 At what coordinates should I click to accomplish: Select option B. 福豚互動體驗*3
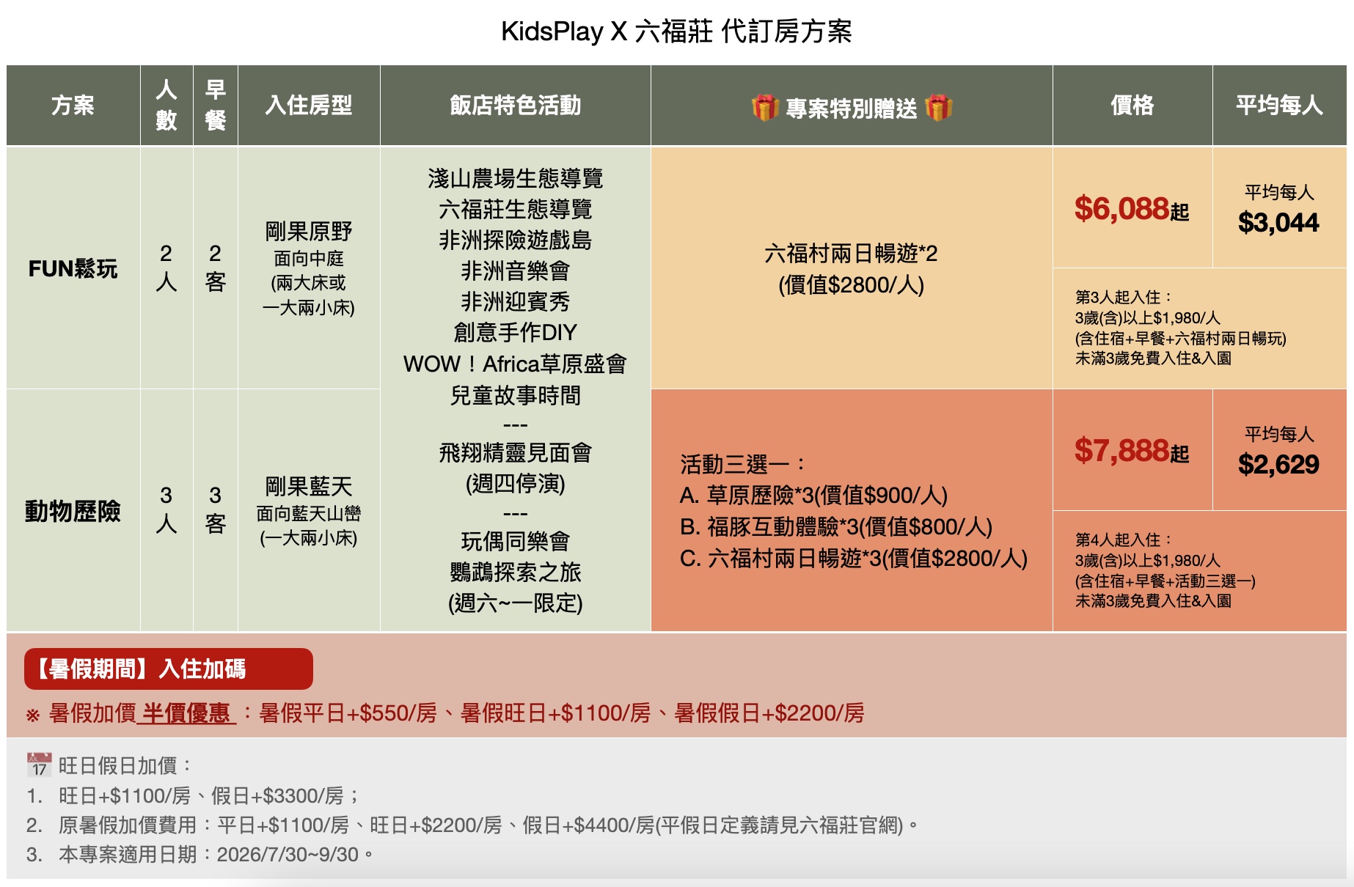coord(835,527)
